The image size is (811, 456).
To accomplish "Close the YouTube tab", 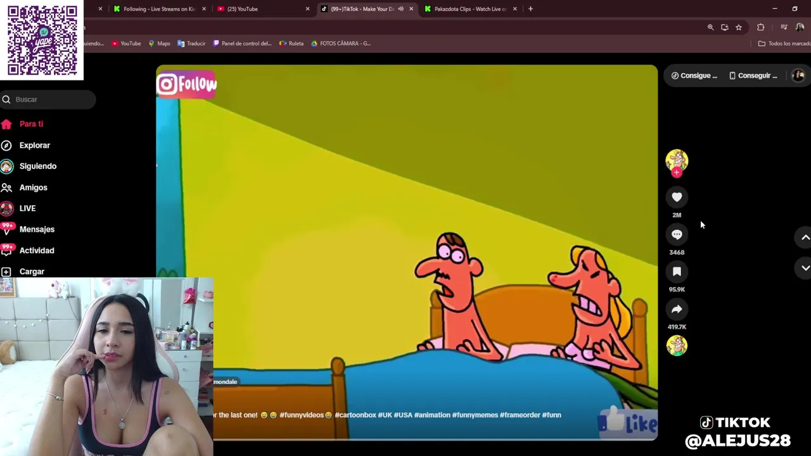I will (307, 9).
